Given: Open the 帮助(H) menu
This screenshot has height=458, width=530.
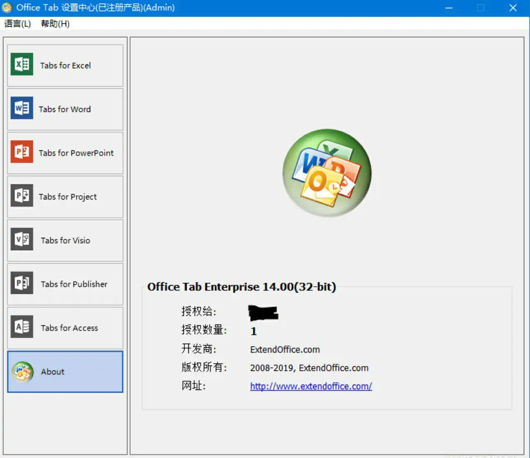Looking at the screenshot, I should 55,24.
